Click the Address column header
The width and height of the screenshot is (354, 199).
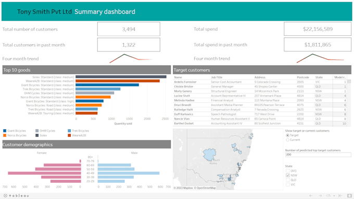point(260,77)
